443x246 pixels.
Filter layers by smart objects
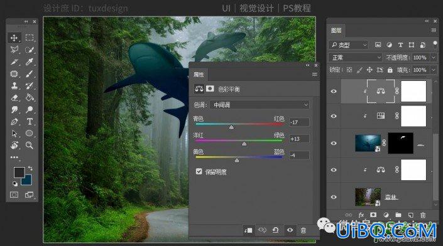tap(423, 45)
